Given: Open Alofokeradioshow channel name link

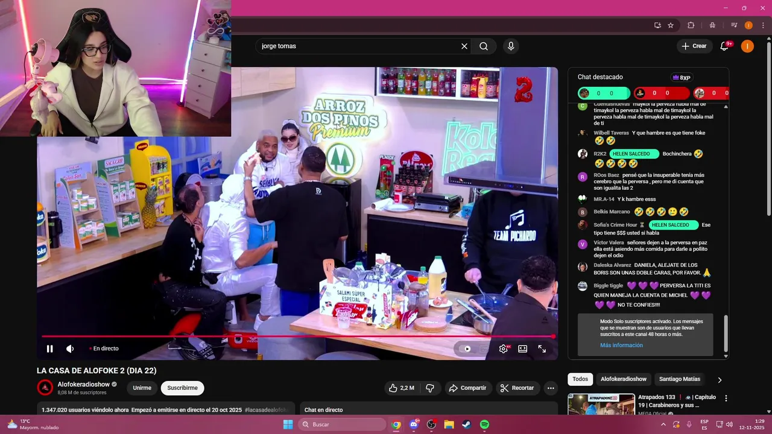Looking at the screenshot, I should point(84,385).
